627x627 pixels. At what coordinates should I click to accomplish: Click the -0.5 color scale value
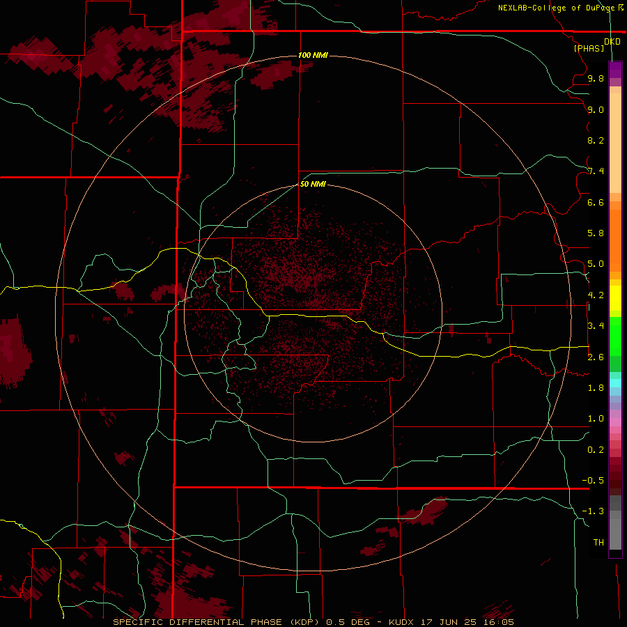593,481
